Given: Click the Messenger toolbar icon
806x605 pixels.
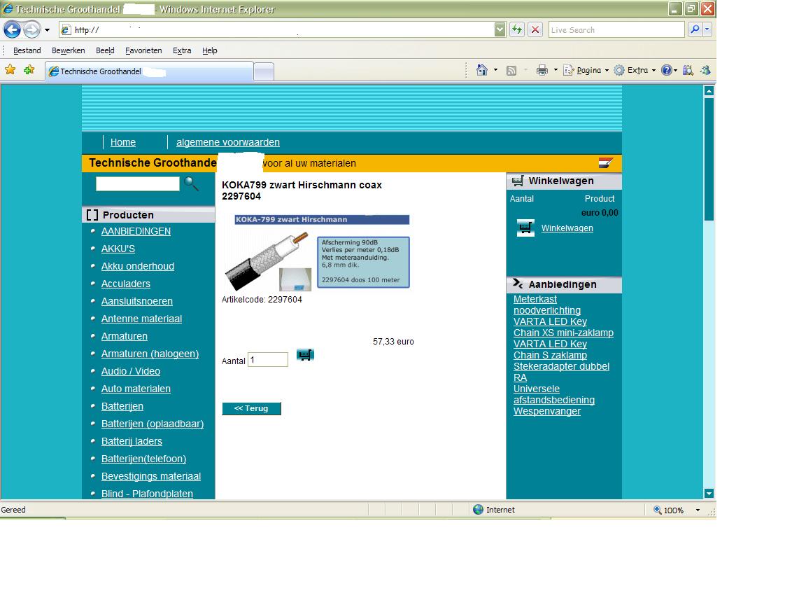Looking at the screenshot, I should coord(706,70).
